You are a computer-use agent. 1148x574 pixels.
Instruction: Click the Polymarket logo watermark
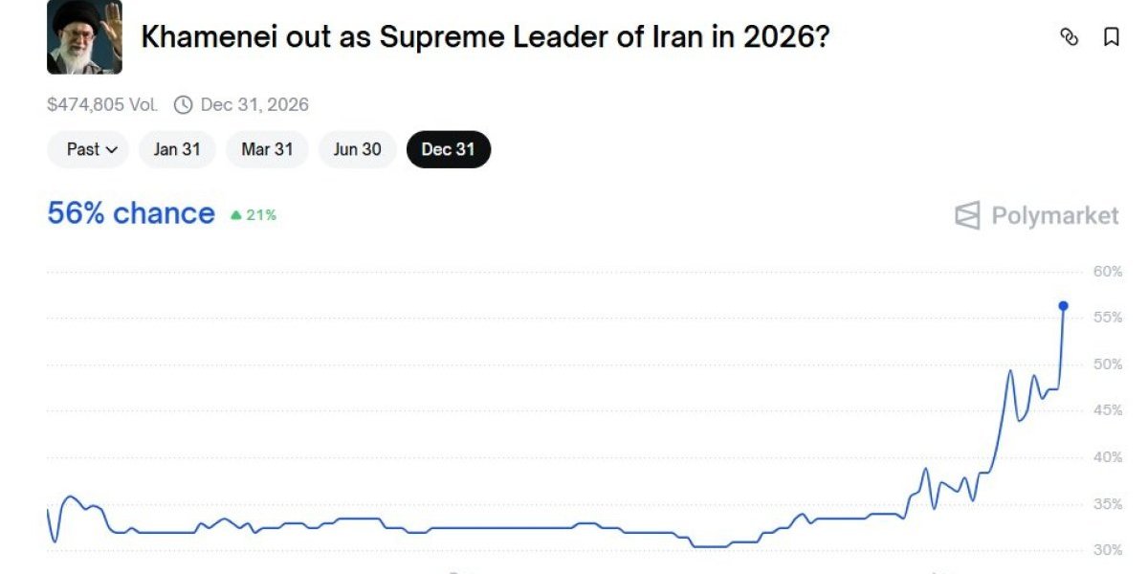[1036, 215]
